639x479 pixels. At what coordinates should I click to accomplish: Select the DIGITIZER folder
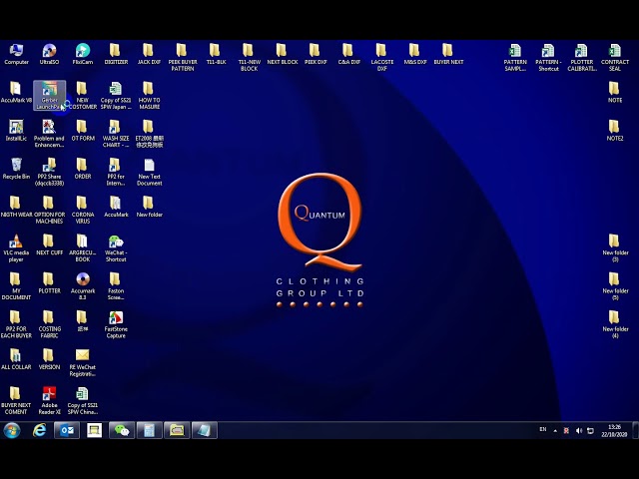click(116, 54)
